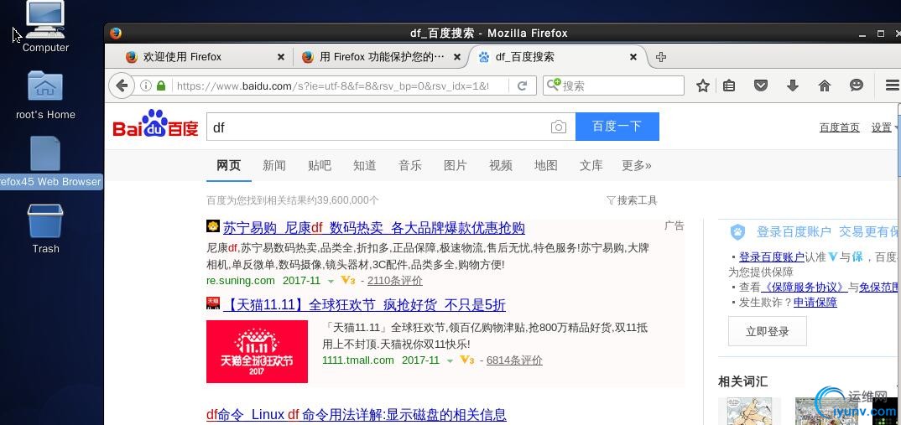Screen dimensions: 901x425
Task: Close the 用 Firefox 功能保护您的 tab
Action: pyautogui.click(x=457, y=57)
